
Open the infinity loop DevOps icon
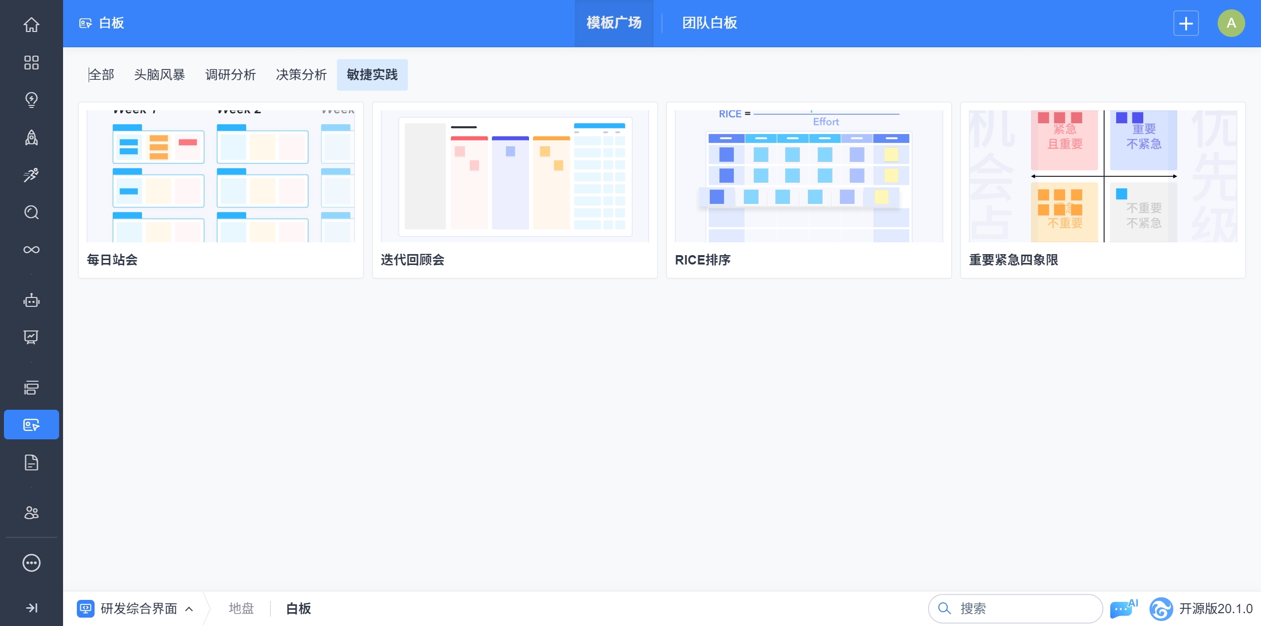[32, 250]
